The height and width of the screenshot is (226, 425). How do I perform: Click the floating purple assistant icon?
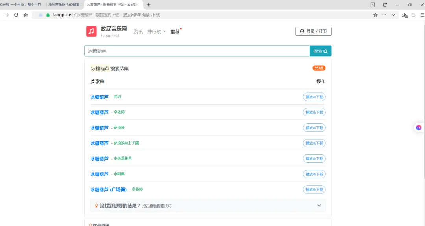(419, 127)
